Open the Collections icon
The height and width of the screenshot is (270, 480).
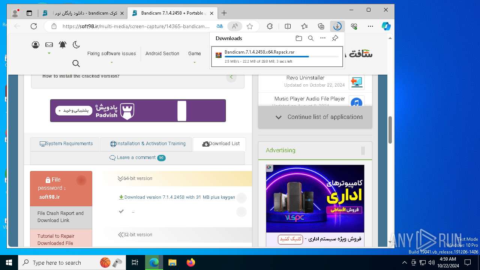[x=321, y=26]
